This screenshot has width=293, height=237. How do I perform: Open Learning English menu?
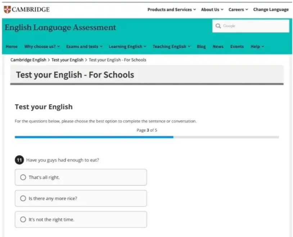[x=127, y=46]
